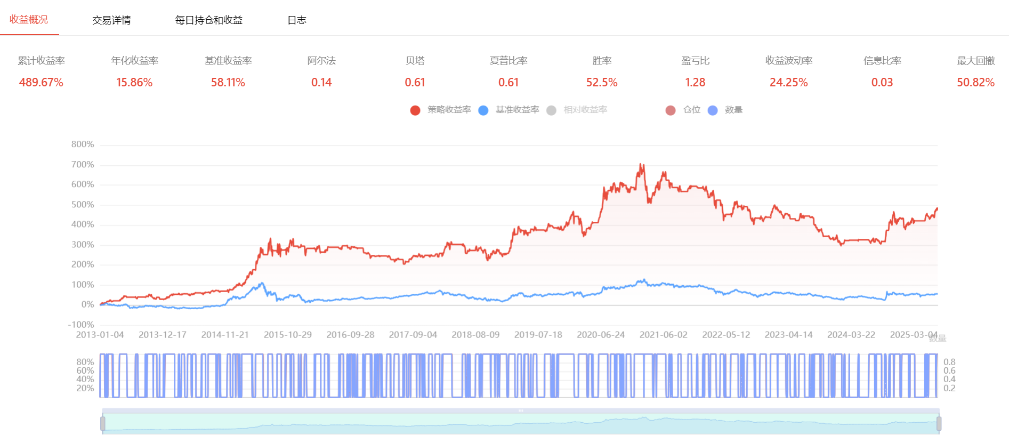Toggle the red 策略收益率 legend dot
This screenshot has height=443, width=1009.
click(x=415, y=110)
